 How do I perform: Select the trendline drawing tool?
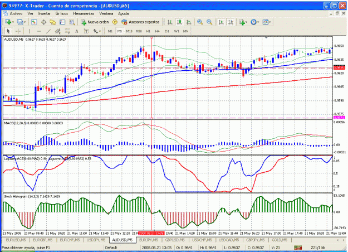tap(48, 31)
